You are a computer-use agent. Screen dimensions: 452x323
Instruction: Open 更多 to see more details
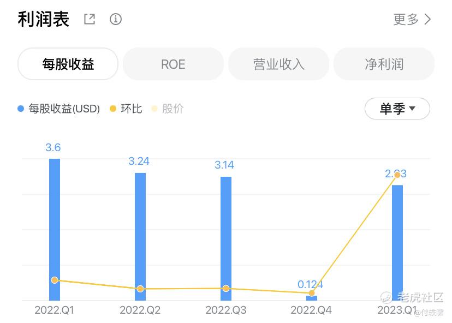(412, 19)
